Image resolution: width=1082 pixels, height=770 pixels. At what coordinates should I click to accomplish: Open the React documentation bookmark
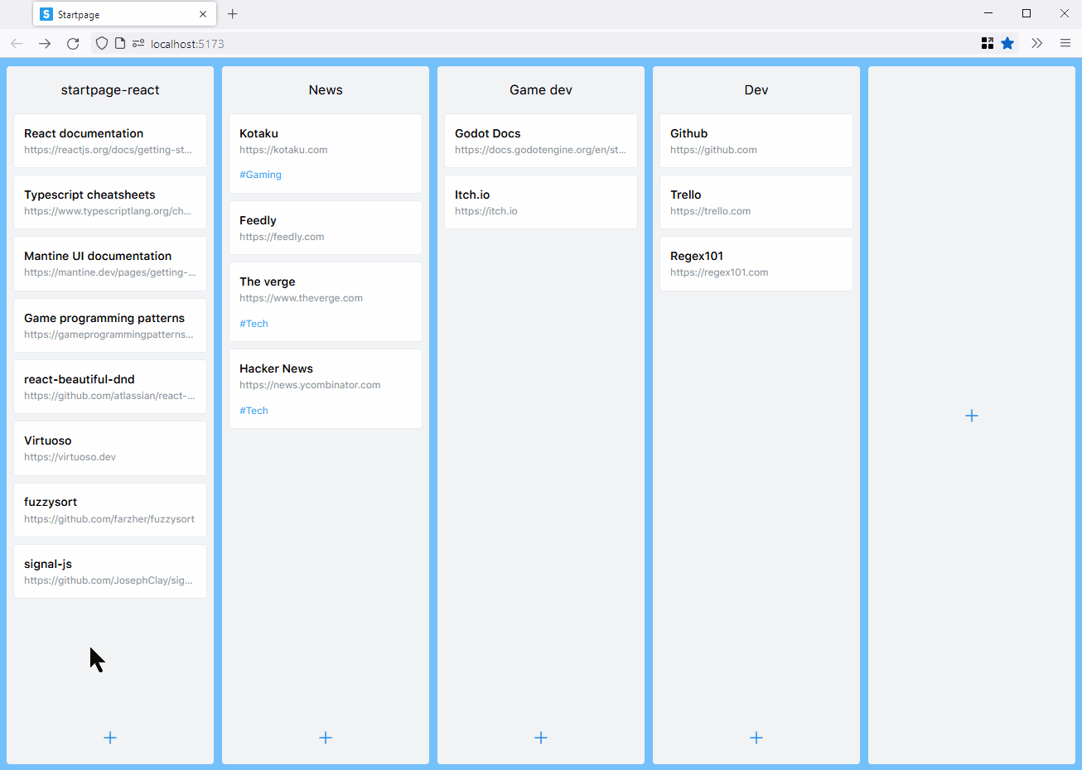[110, 141]
